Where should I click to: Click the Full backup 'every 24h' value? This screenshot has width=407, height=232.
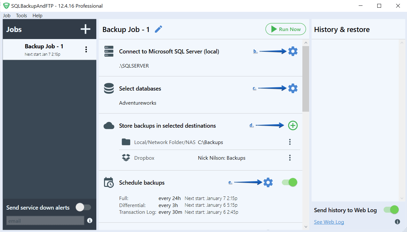[x=170, y=198]
